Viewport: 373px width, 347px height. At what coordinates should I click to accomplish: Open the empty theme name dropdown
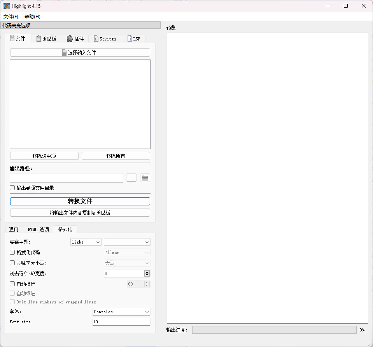click(127, 242)
